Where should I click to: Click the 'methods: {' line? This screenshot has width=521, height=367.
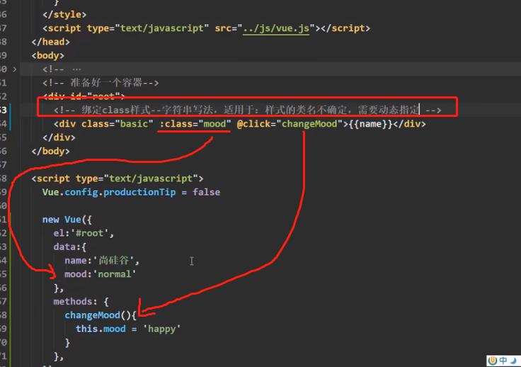(x=81, y=302)
